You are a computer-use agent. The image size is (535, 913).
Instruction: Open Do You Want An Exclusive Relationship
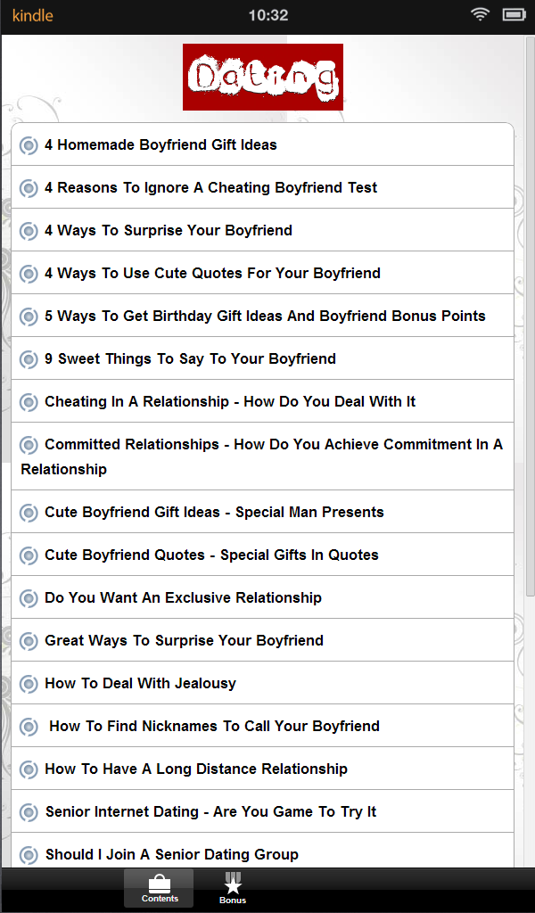tap(183, 597)
